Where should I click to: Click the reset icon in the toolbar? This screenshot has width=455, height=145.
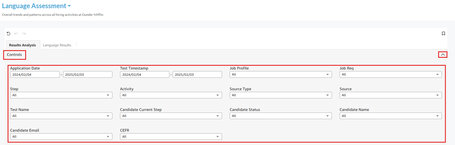click(8, 34)
